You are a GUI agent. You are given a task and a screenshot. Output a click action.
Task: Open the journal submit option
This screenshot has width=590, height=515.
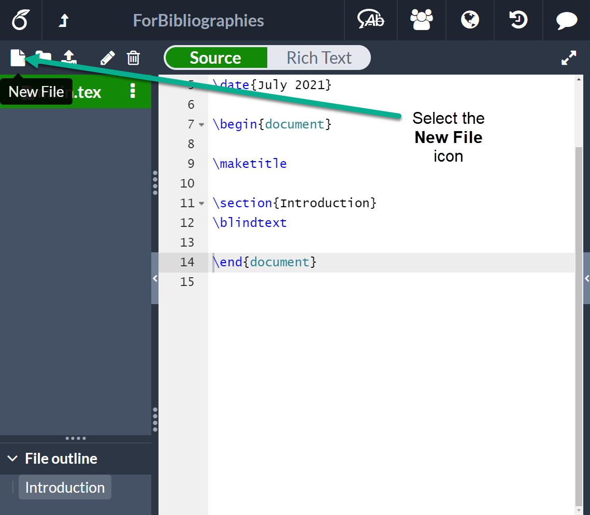coord(469,21)
